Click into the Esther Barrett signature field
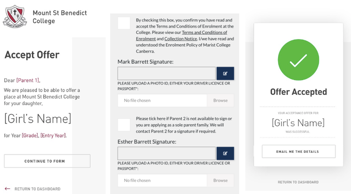This screenshot has width=351, height=194. (166, 153)
